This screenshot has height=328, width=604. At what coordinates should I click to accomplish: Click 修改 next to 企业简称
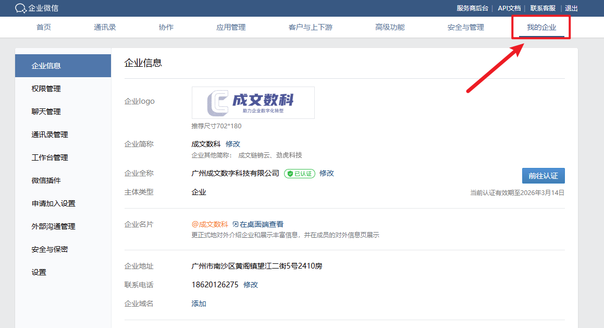coord(233,144)
